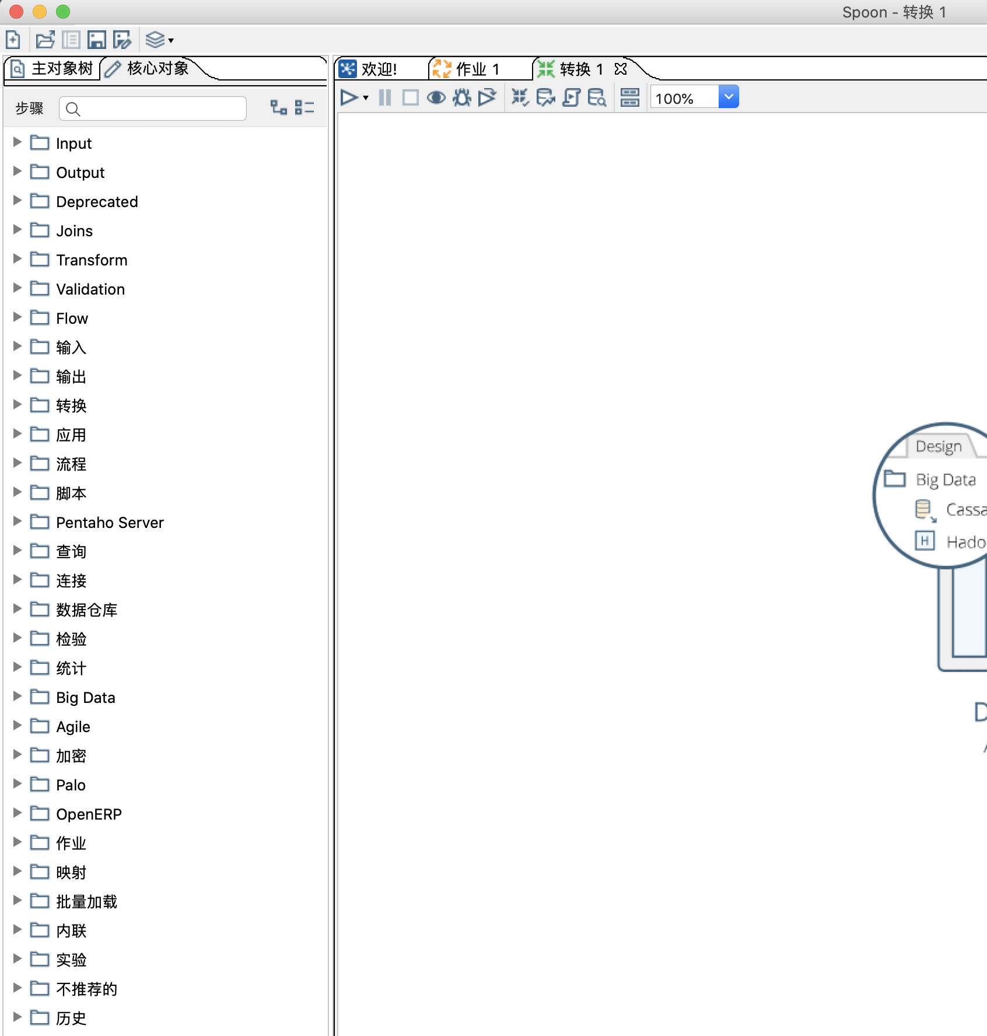Select the Big Data folder in tree
The image size is (987, 1036).
click(85, 698)
